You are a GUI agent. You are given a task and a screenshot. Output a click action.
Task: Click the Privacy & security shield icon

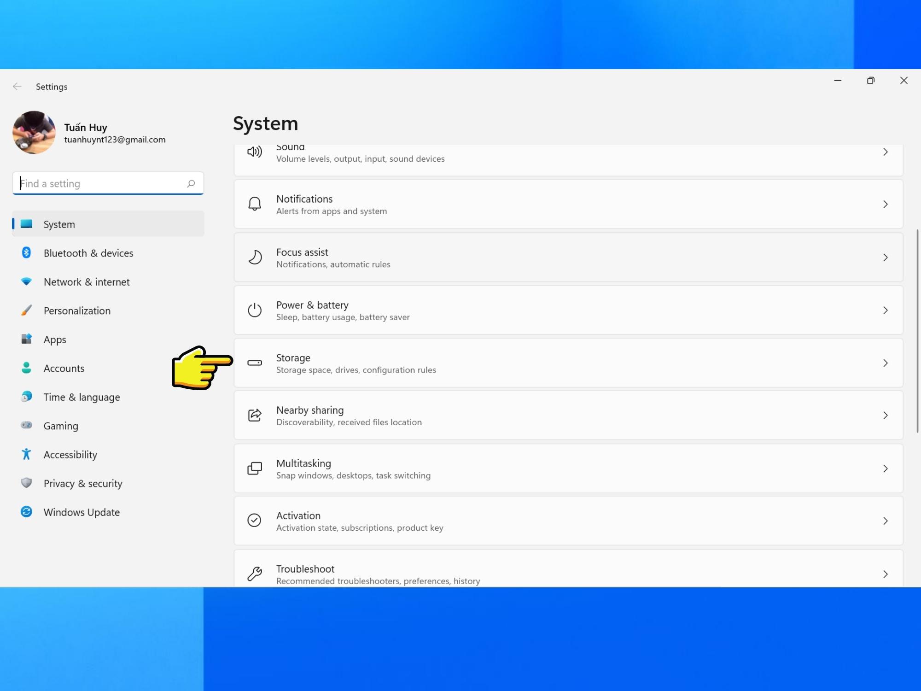[26, 483]
